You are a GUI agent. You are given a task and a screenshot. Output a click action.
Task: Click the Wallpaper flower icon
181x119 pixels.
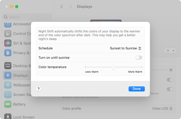point(8,85)
